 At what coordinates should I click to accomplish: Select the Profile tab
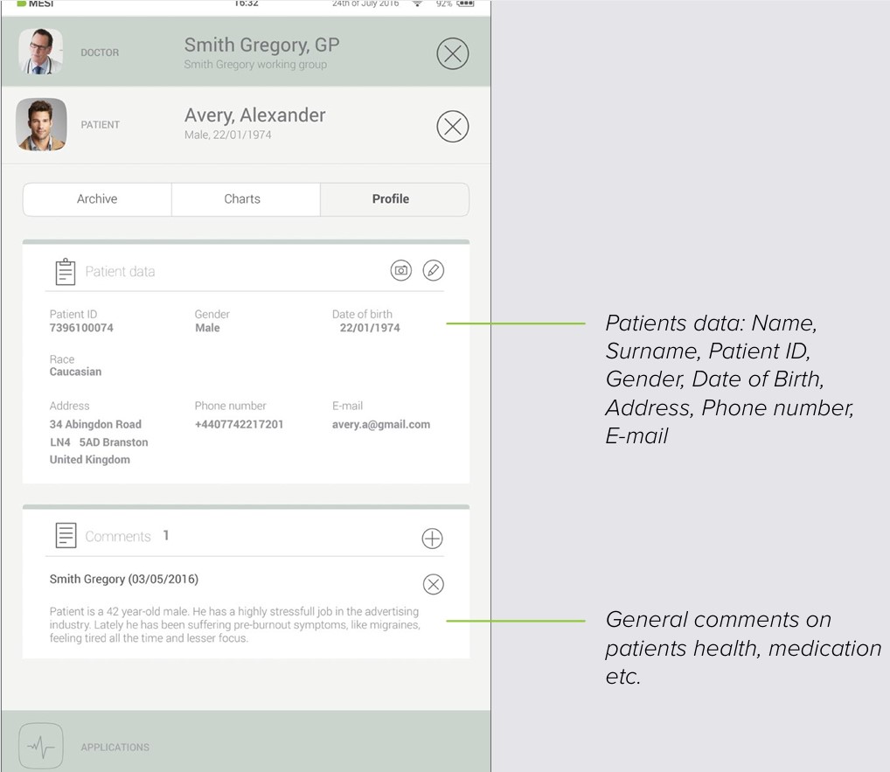point(391,199)
